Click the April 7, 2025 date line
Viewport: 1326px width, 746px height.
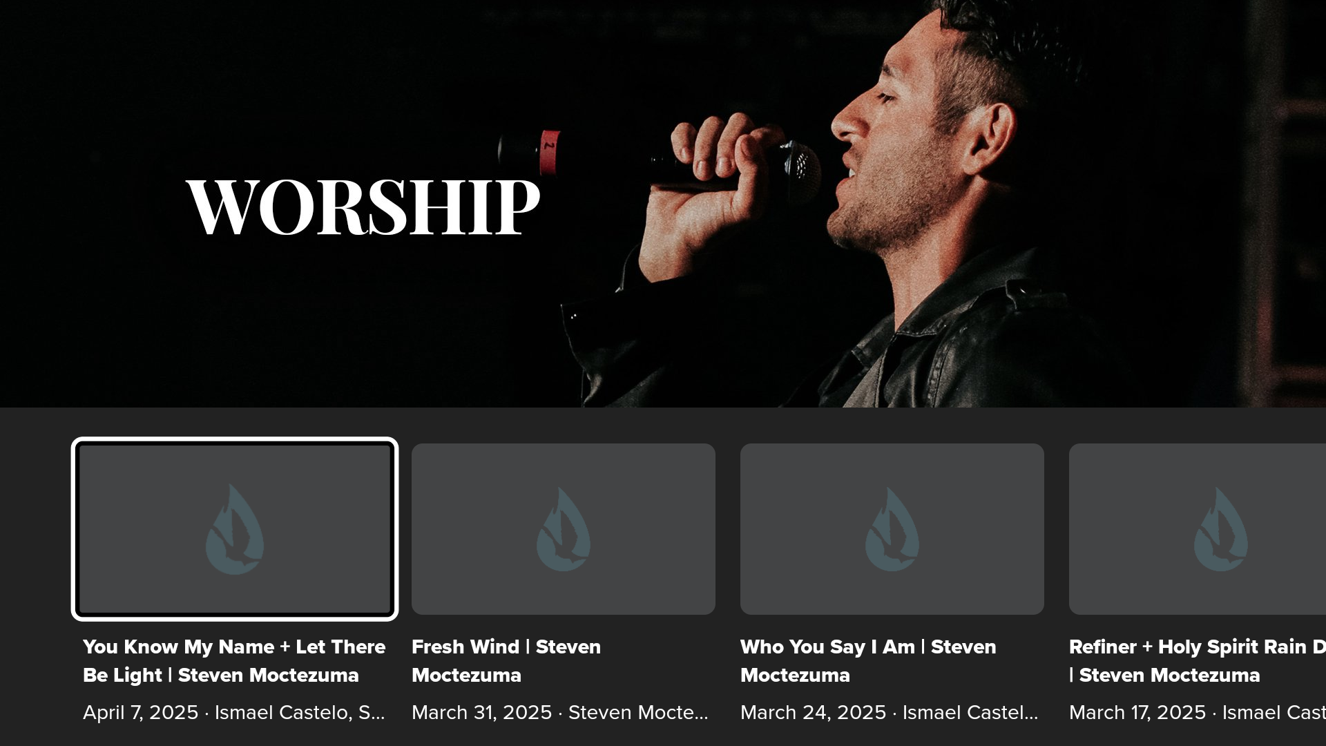(234, 712)
